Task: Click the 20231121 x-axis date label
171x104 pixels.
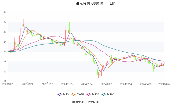Action: 27,84
